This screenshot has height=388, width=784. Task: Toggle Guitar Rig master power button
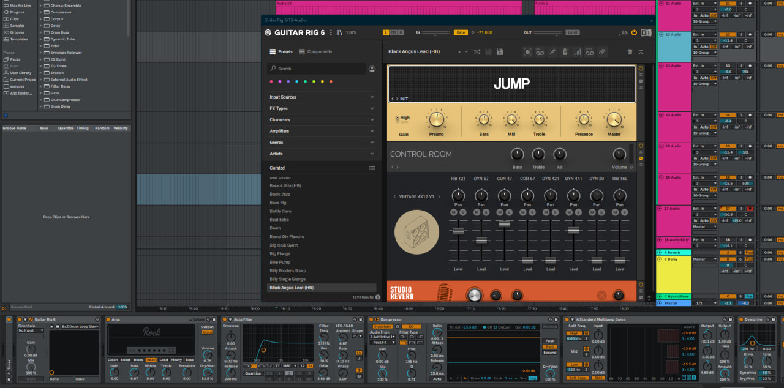(x=634, y=32)
